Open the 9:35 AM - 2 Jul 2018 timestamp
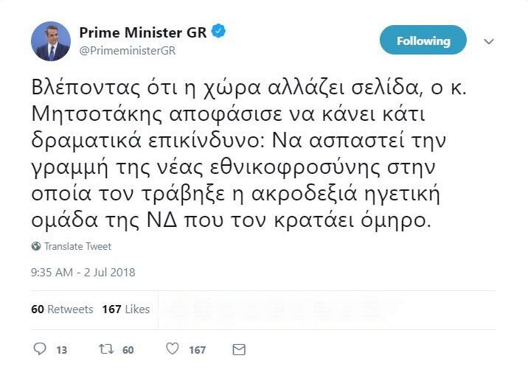528x378 pixels. tap(83, 272)
